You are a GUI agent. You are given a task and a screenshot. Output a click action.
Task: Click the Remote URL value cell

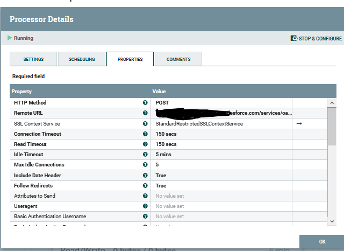(x=221, y=113)
